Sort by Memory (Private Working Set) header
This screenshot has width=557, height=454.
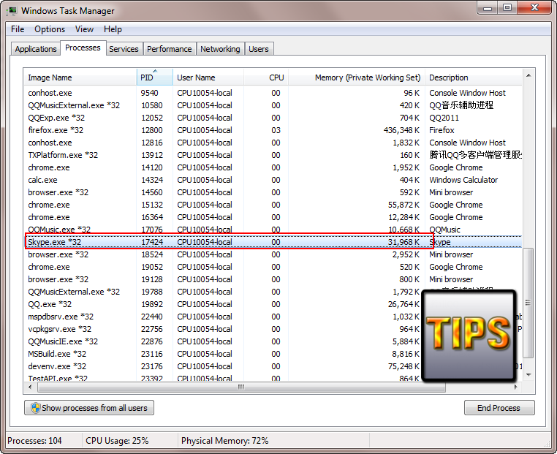pyautogui.click(x=357, y=77)
